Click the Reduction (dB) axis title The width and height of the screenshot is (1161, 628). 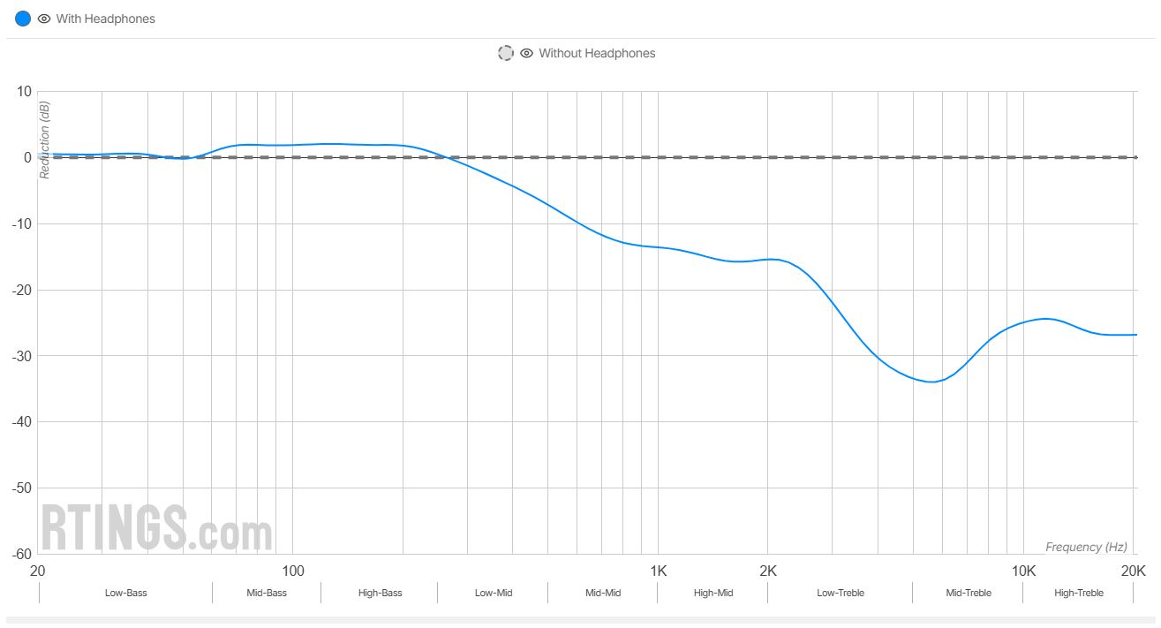pyautogui.click(x=45, y=140)
